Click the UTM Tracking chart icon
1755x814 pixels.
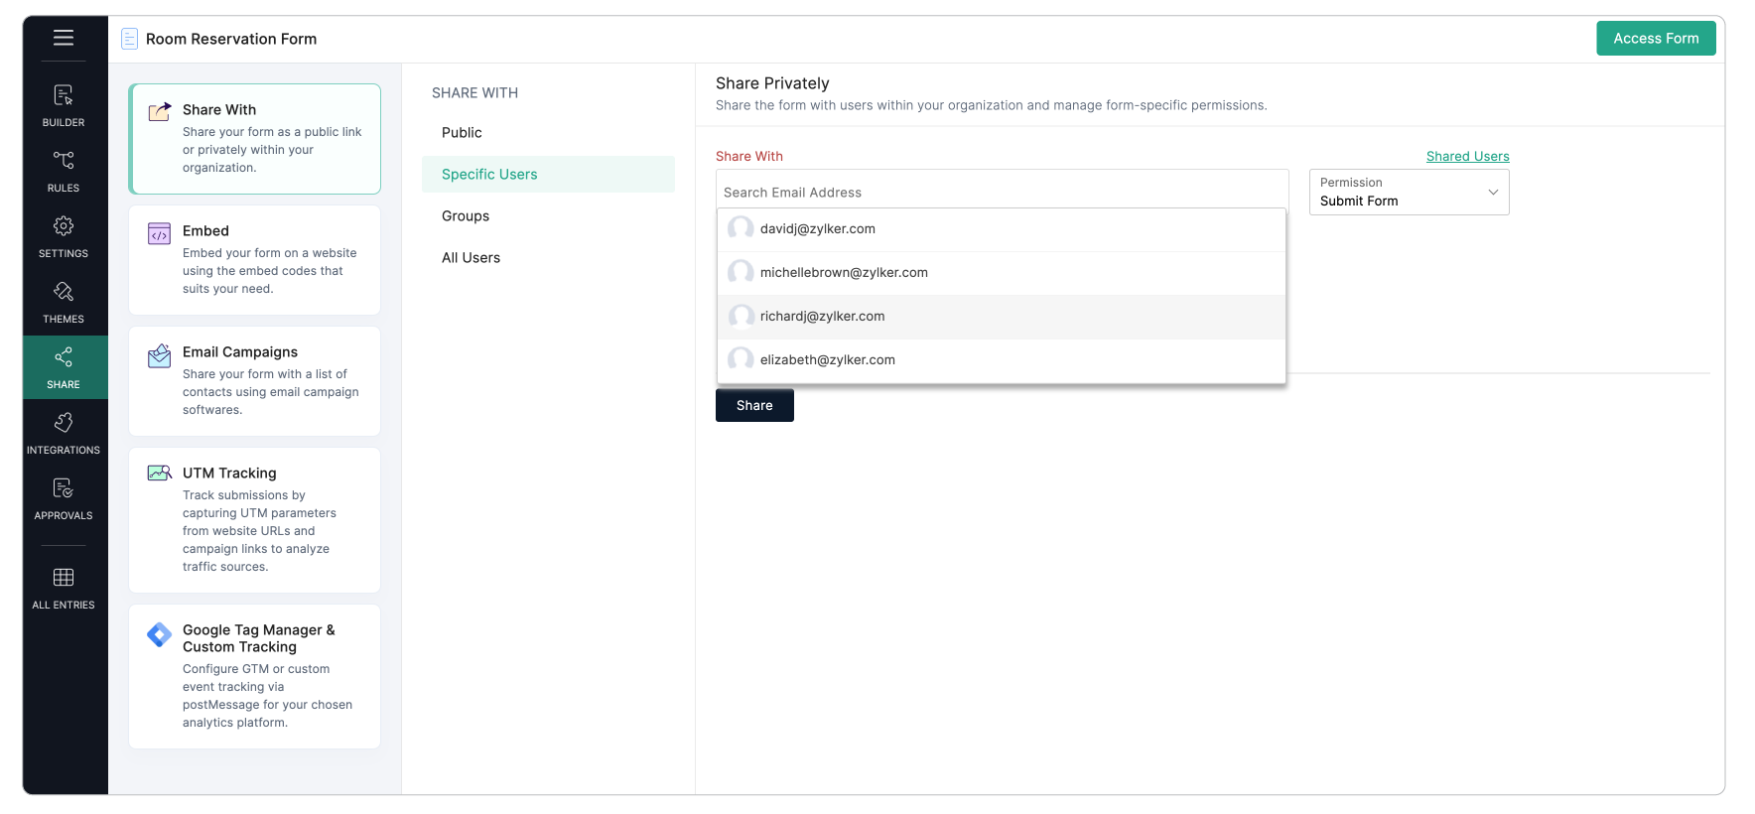pos(160,474)
